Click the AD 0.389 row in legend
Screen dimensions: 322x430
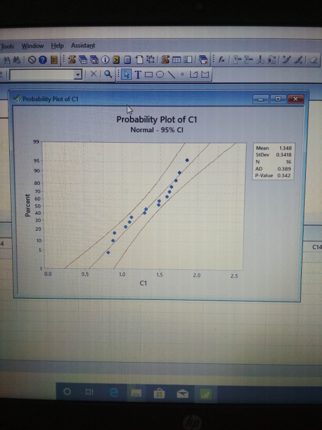(273, 169)
